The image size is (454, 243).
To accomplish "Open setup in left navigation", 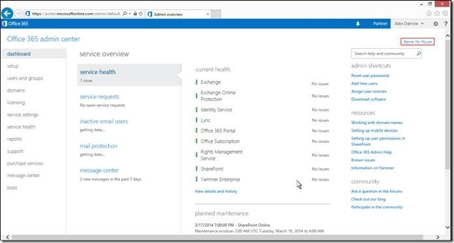I will pyautogui.click(x=13, y=66).
